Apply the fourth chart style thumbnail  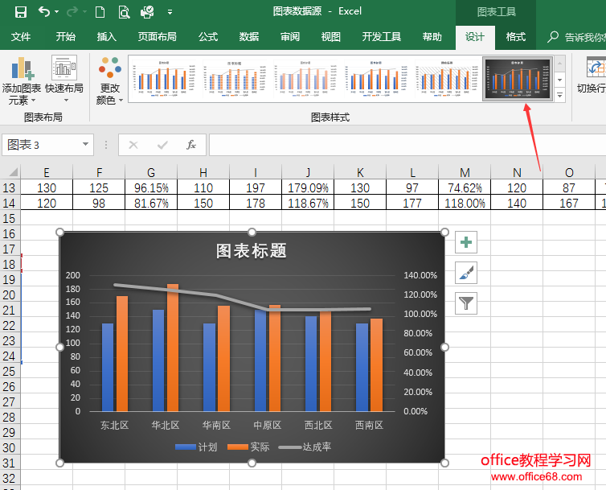375,79
